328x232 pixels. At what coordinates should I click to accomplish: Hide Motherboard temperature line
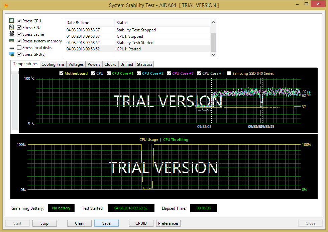pos(61,73)
